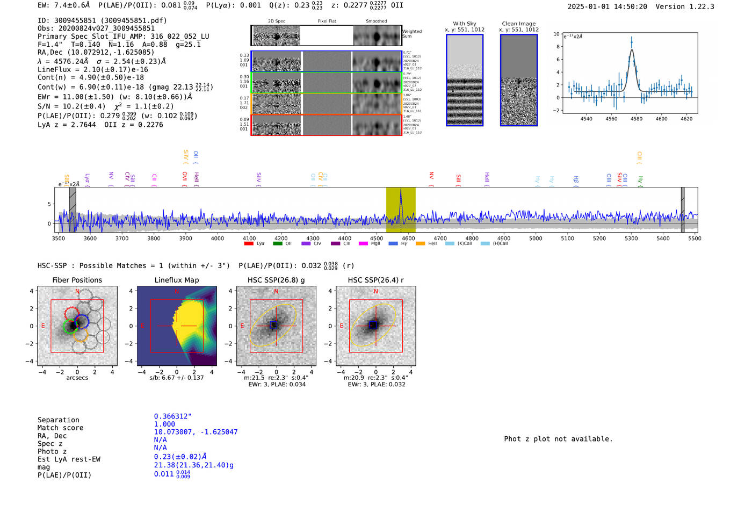Click the S/N = 10.2(±0.4) value
The width and height of the screenshot is (752, 512).
pyautogui.click(x=71, y=106)
